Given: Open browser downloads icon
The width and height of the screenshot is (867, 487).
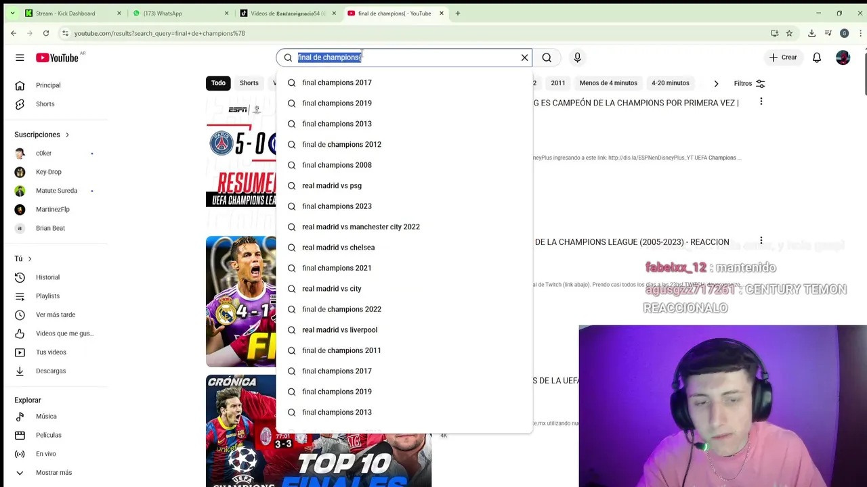Looking at the screenshot, I should tap(811, 33).
